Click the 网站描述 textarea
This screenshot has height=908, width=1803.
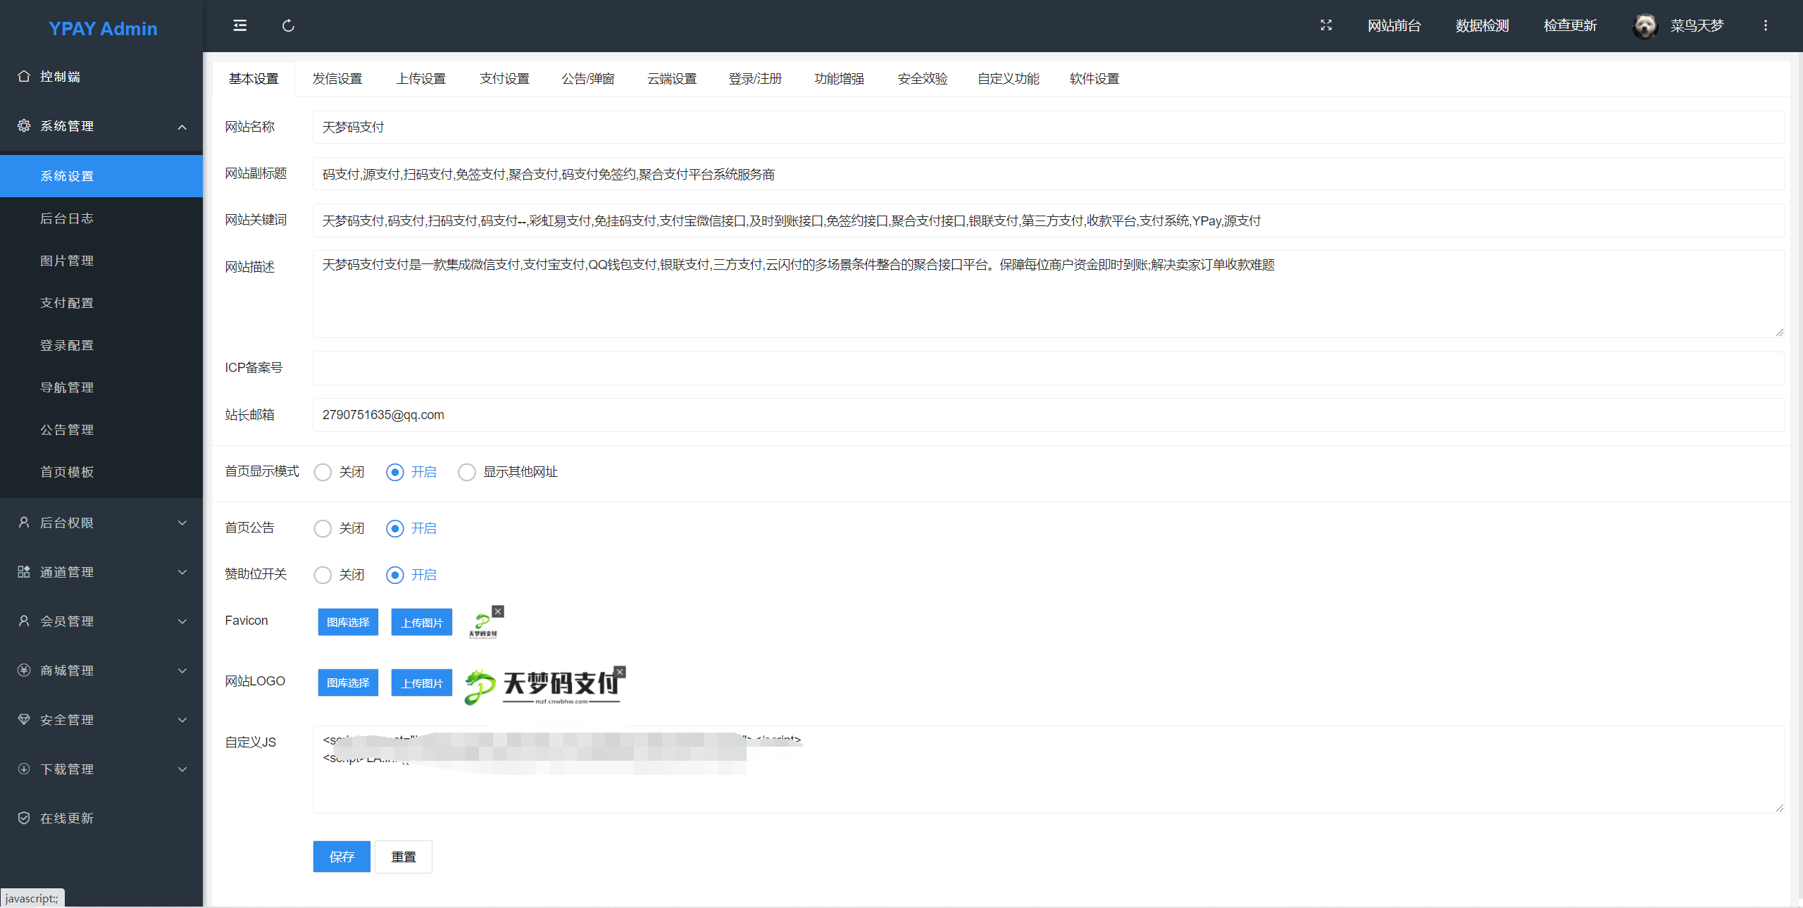coord(1049,294)
